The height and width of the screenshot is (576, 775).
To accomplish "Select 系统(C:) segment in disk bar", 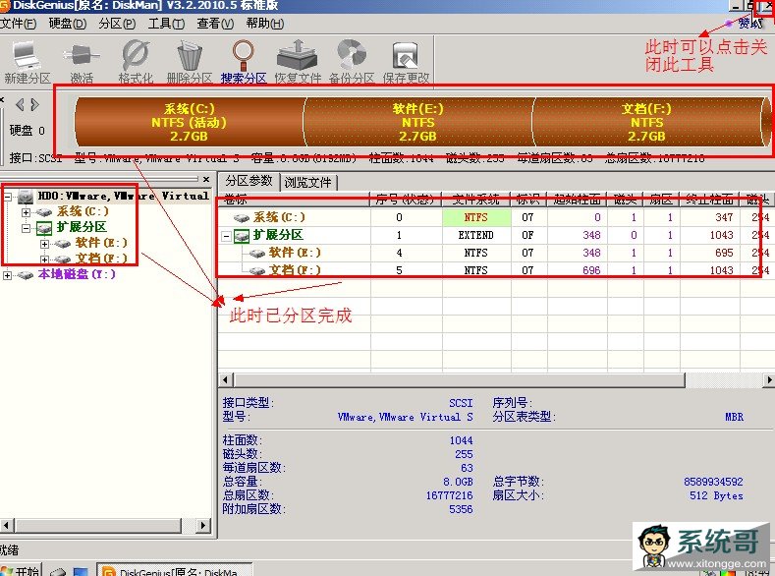I will point(189,122).
